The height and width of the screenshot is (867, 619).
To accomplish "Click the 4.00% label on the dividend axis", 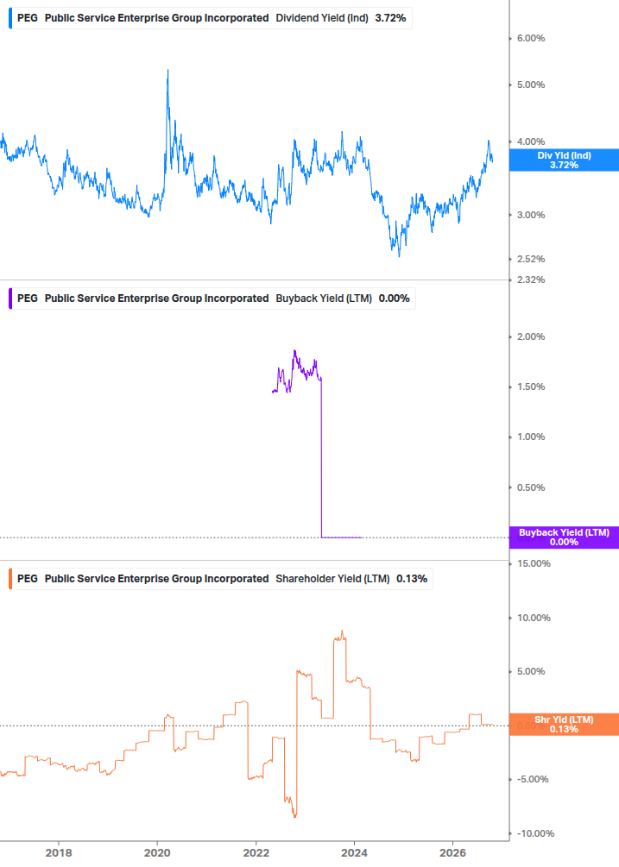I will click(531, 141).
